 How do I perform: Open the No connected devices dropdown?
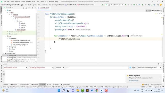(15, 68)
